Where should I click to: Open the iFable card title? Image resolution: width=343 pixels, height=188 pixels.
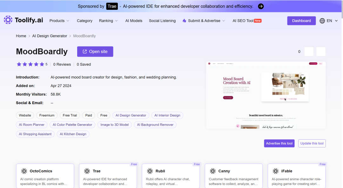(x=287, y=171)
